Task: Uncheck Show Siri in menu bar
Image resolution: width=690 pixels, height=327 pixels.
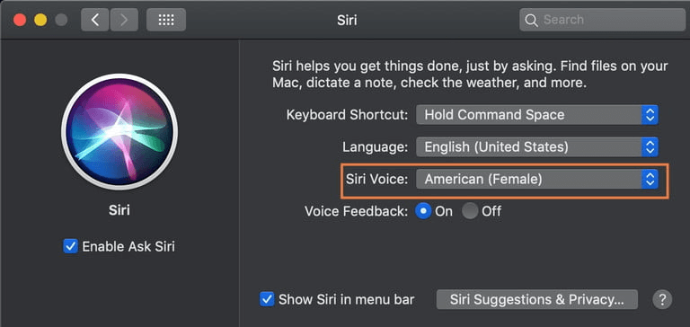Action: click(x=267, y=300)
